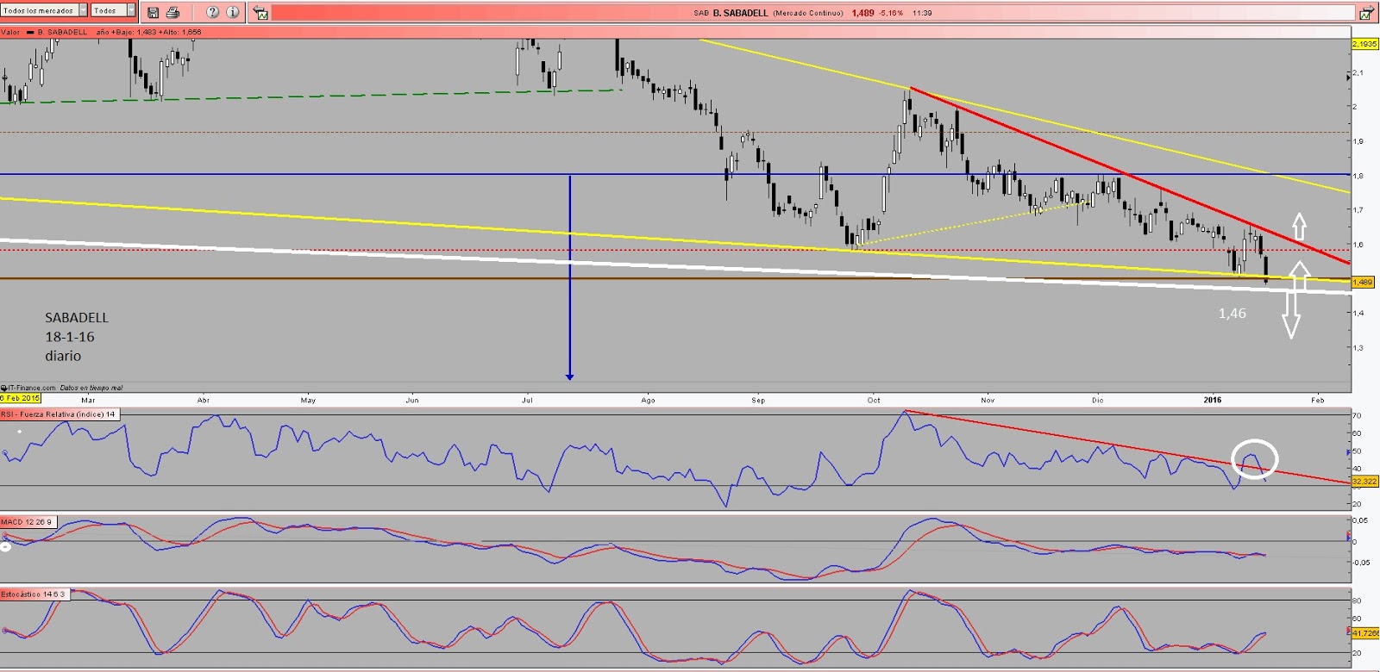Click the next chart arrow icon at top right
This screenshot has height=672, width=1380.
1366,13
